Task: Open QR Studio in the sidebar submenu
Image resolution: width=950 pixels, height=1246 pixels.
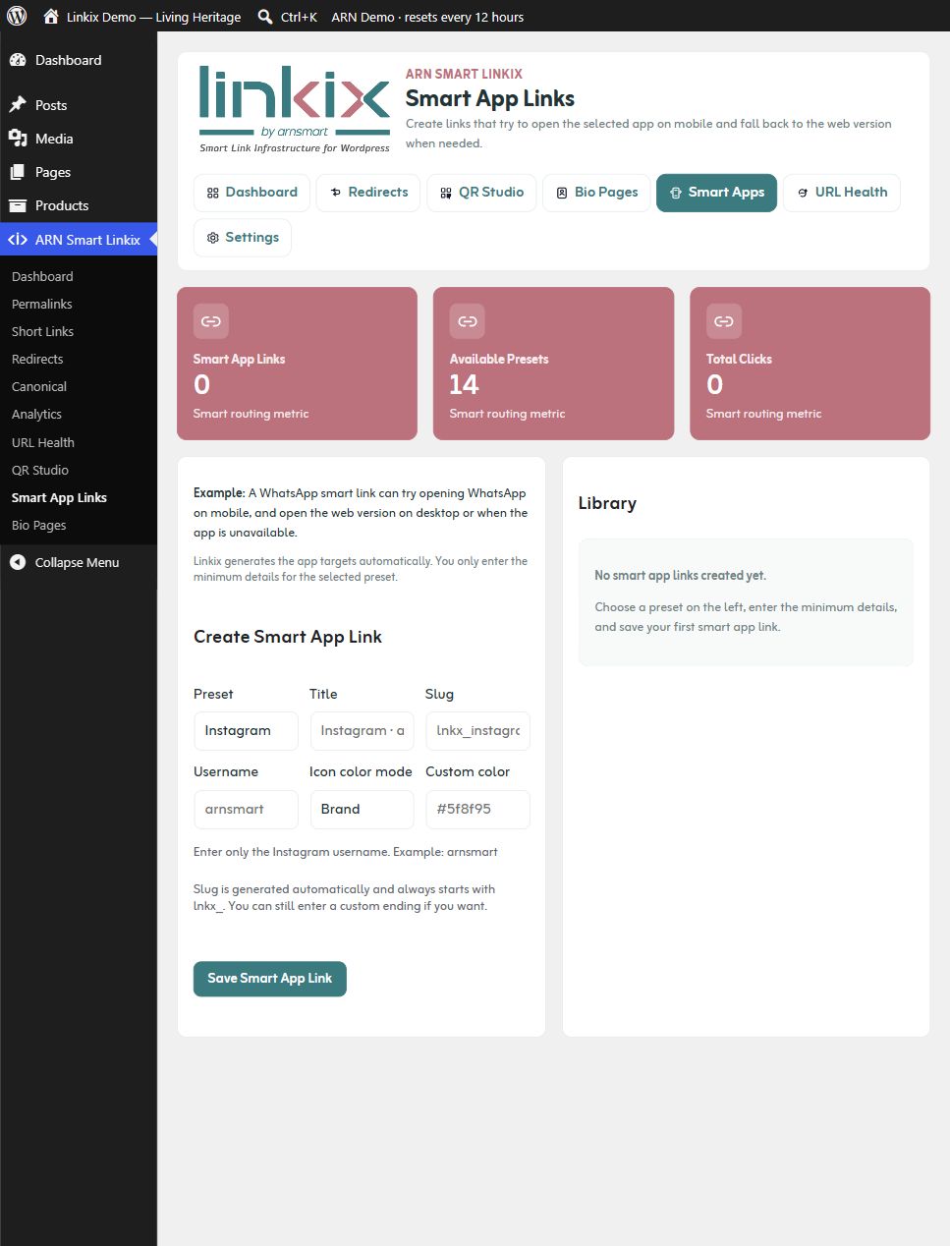Action: click(40, 470)
